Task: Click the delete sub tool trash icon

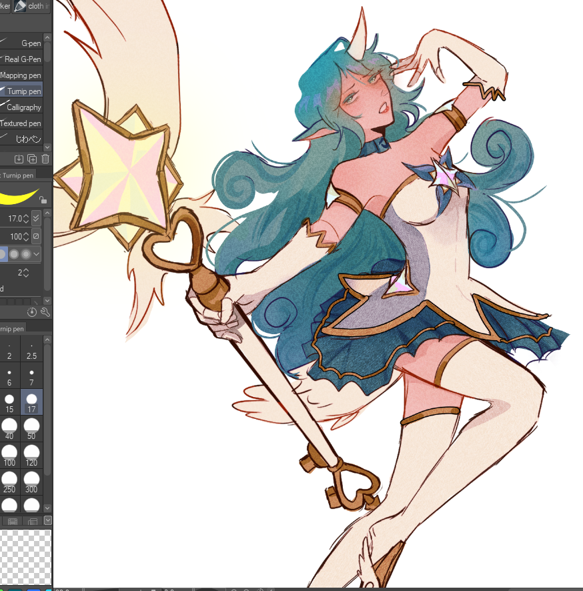Action: (x=45, y=159)
